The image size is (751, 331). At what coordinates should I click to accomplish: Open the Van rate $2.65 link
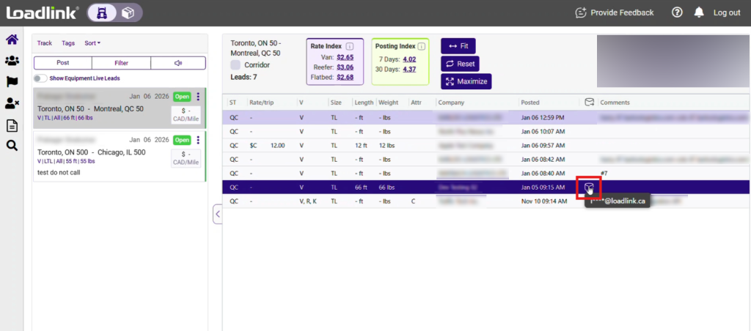coord(345,57)
